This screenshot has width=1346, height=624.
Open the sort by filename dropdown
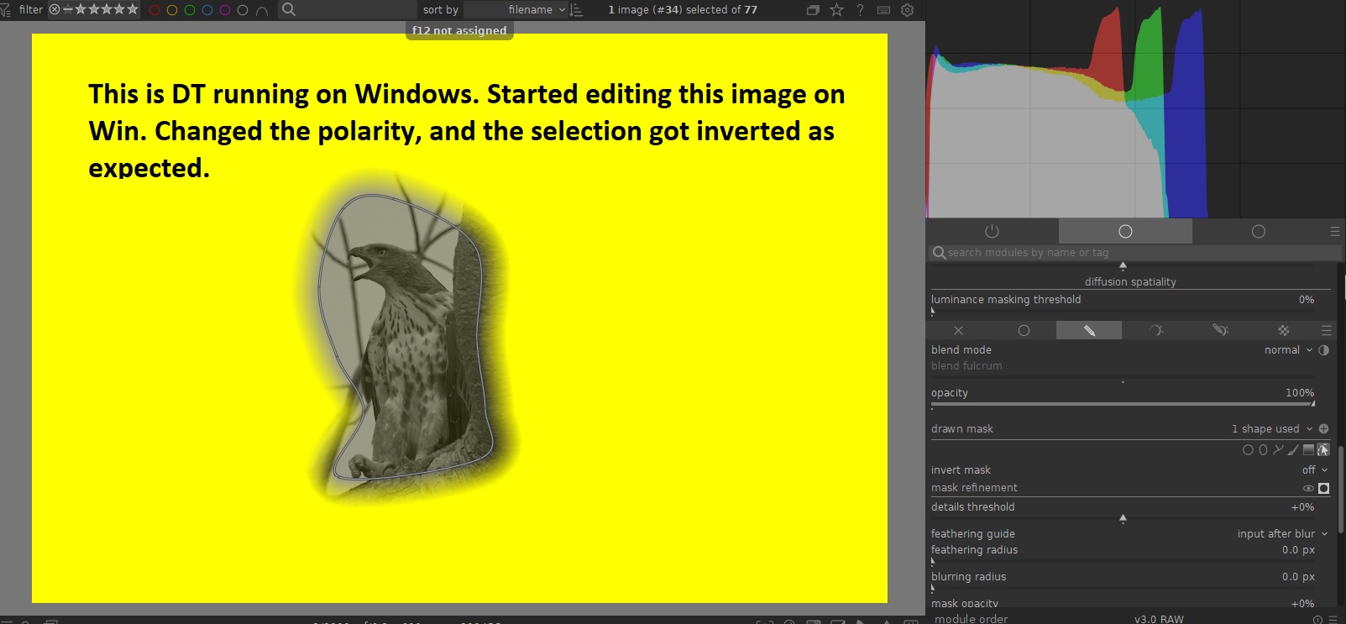516,10
